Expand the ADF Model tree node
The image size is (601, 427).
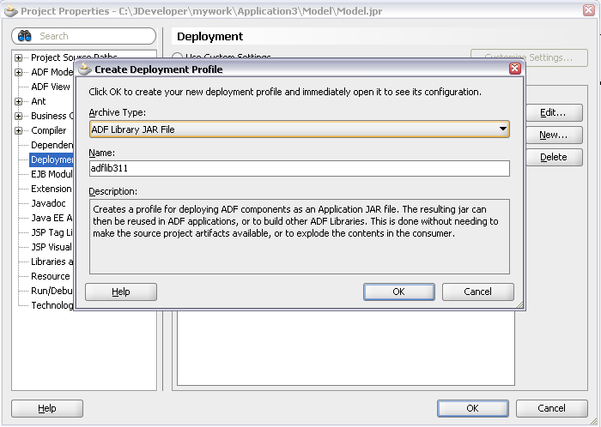point(19,72)
